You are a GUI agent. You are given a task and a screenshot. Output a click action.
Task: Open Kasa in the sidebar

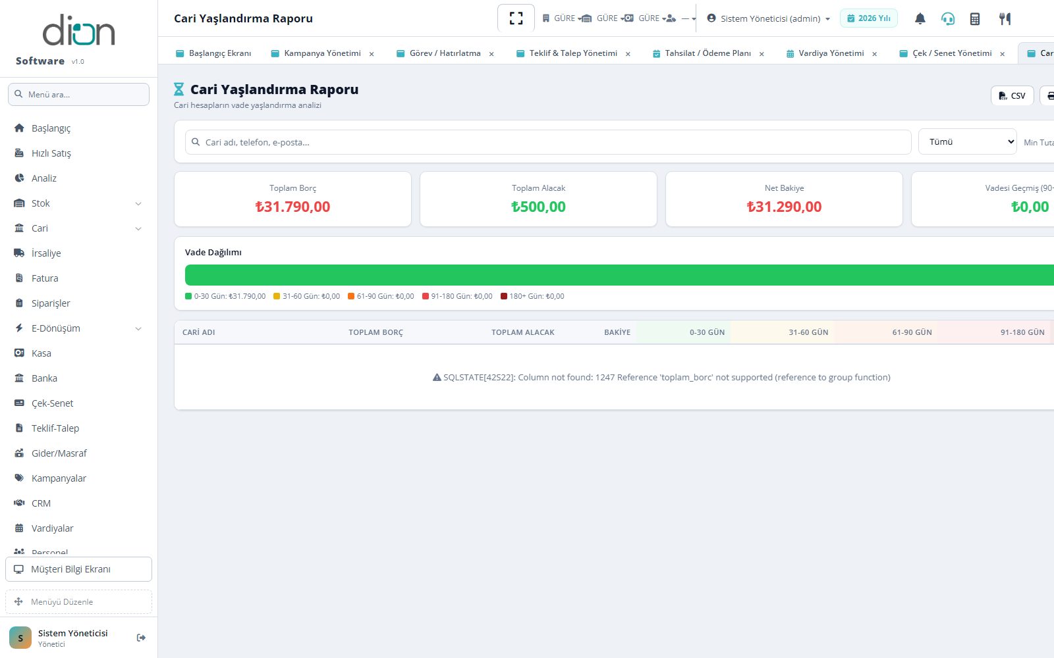pos(78,353)
